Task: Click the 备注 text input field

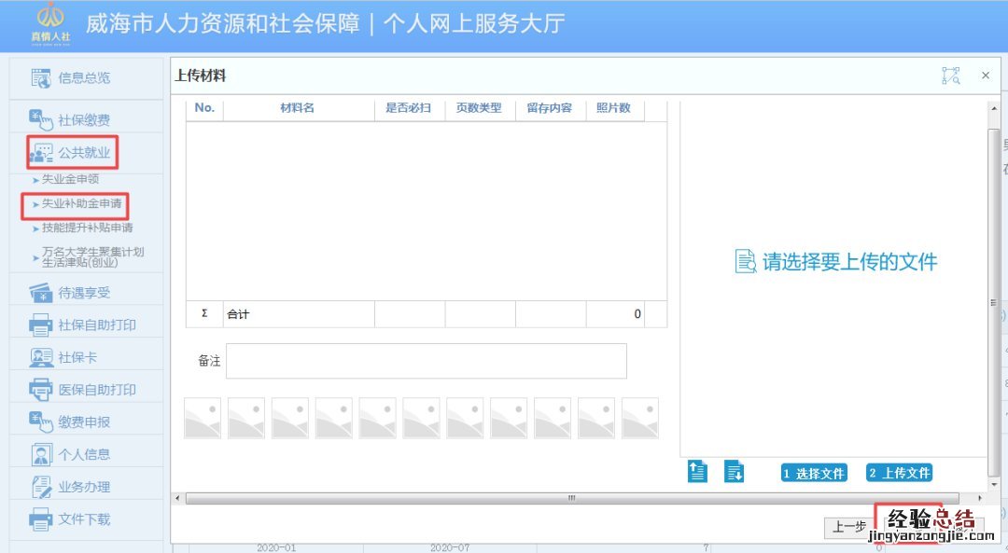Action: (x=426, y=361)
